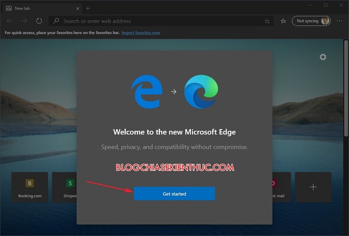Open the Favorites list icon
This screenshot has height=236, width=349.
(283, 21)
